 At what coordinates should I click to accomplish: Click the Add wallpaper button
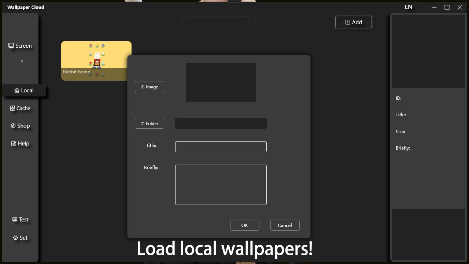tap(353, 22)
